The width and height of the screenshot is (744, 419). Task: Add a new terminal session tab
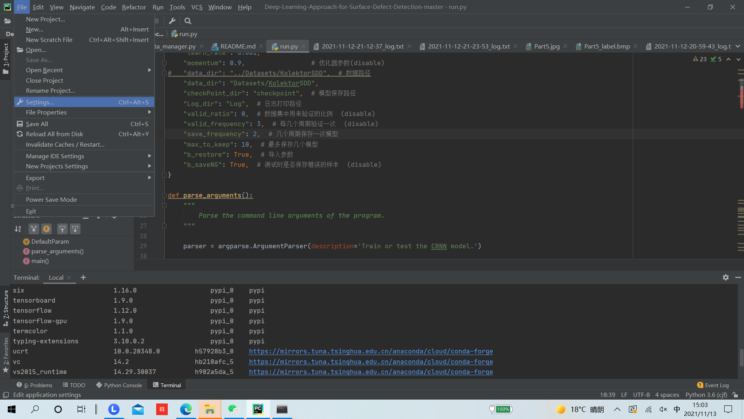pos(83,277)
